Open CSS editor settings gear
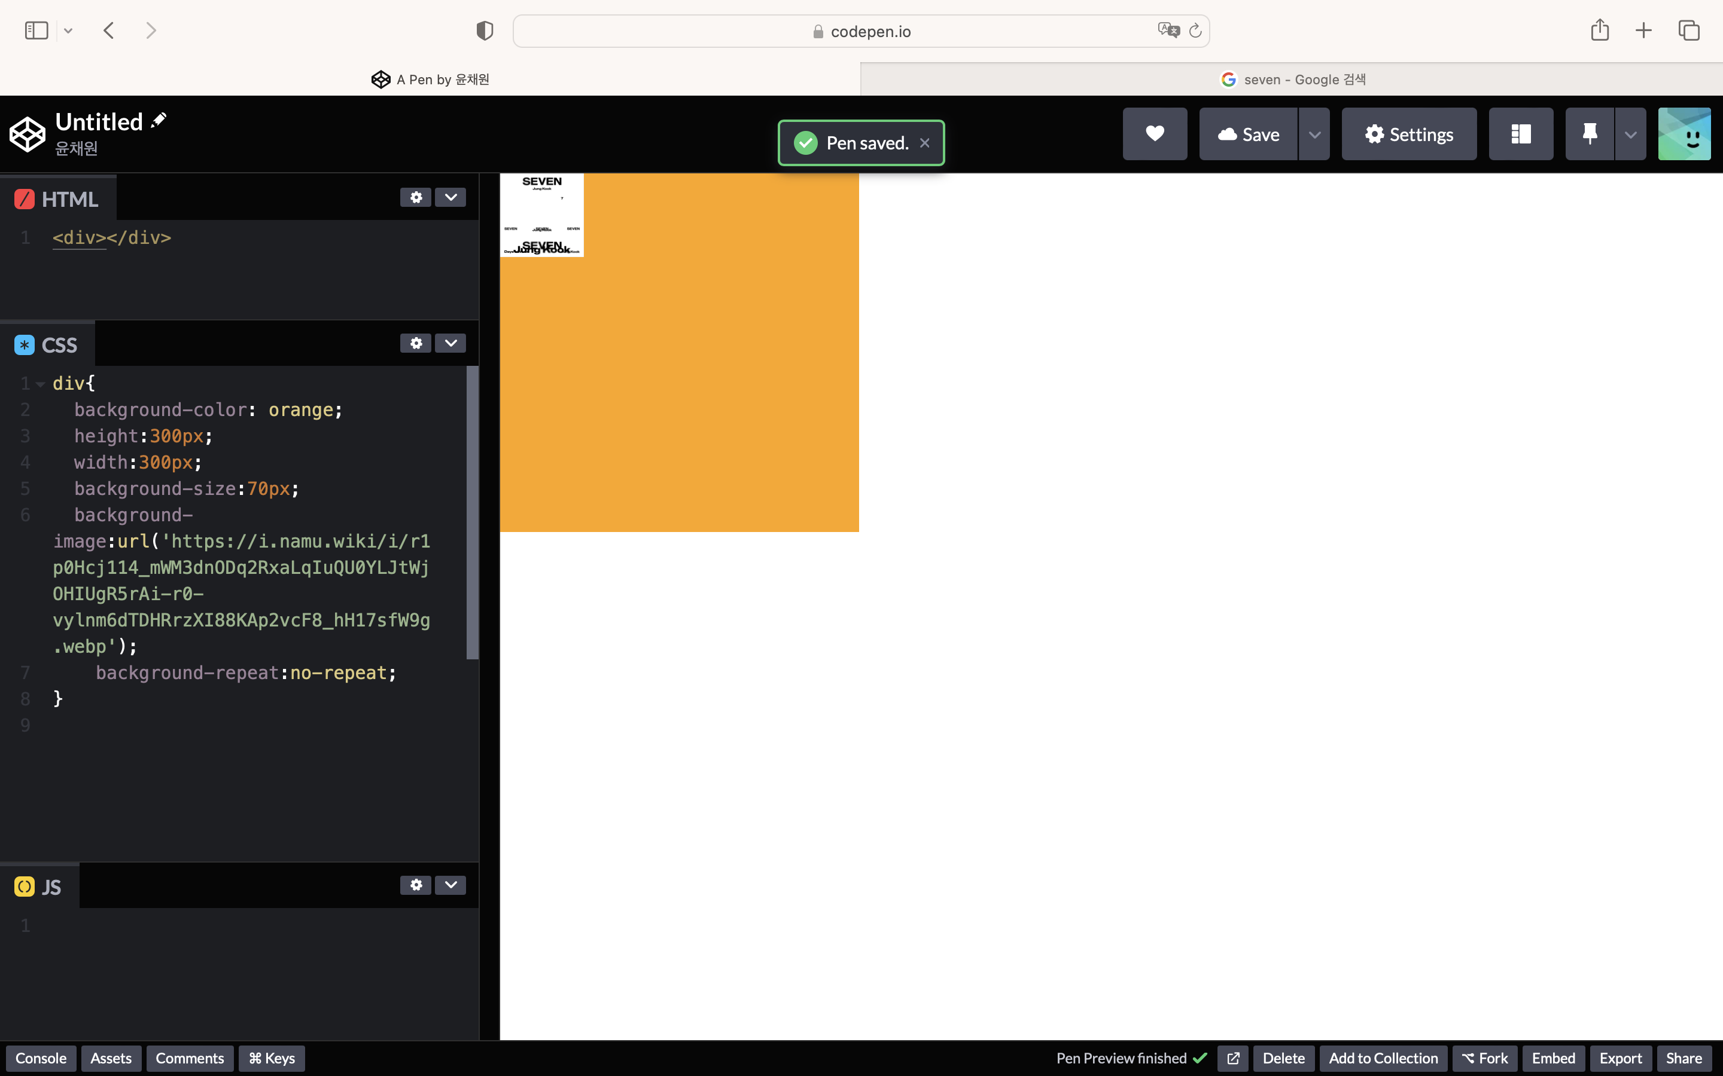Image resolution: width=1723 pixels, height=1076 pixels. click(416, 343)
